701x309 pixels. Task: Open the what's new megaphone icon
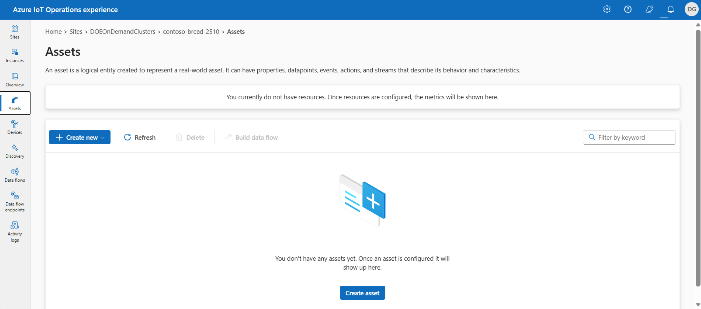click(649, 9)
